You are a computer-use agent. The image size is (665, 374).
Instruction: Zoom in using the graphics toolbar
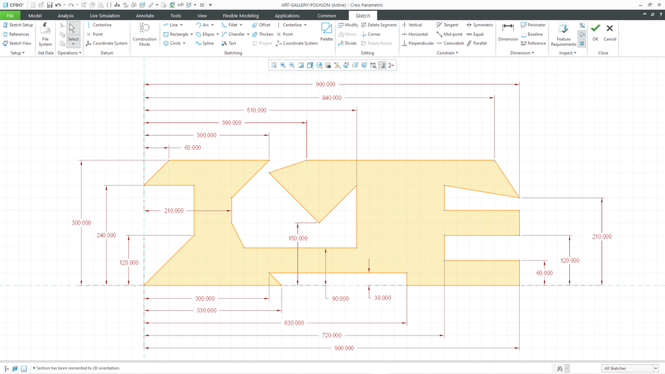pos(283,65)
